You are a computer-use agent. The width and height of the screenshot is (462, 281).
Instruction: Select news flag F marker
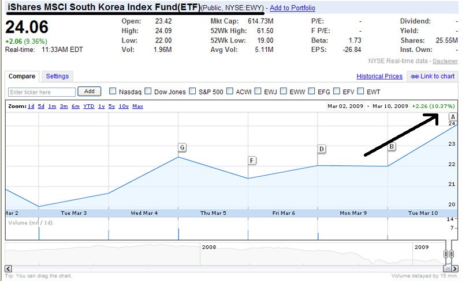coord(252,160)
